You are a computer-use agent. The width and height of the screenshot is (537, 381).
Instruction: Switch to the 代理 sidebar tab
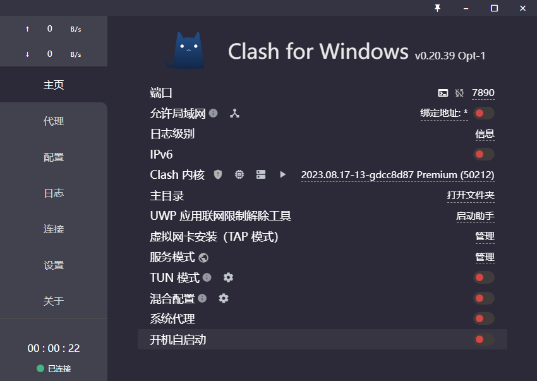pos(54,121)
